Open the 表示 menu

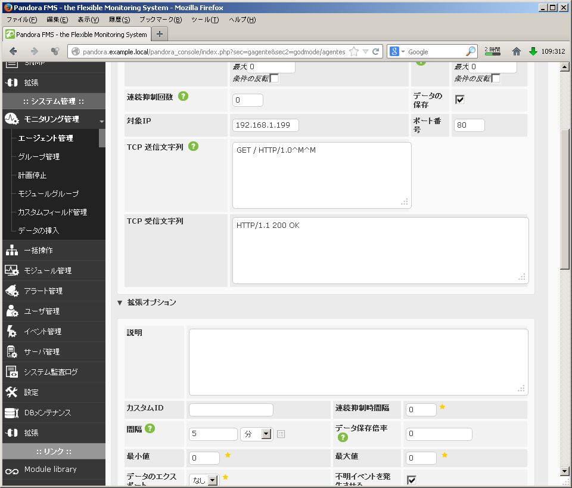(88, 20)
